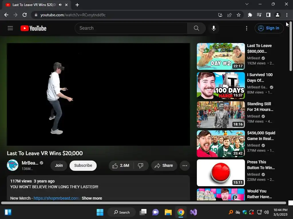
Task: Focus the YouTube search box
Action: pos(131,28)
